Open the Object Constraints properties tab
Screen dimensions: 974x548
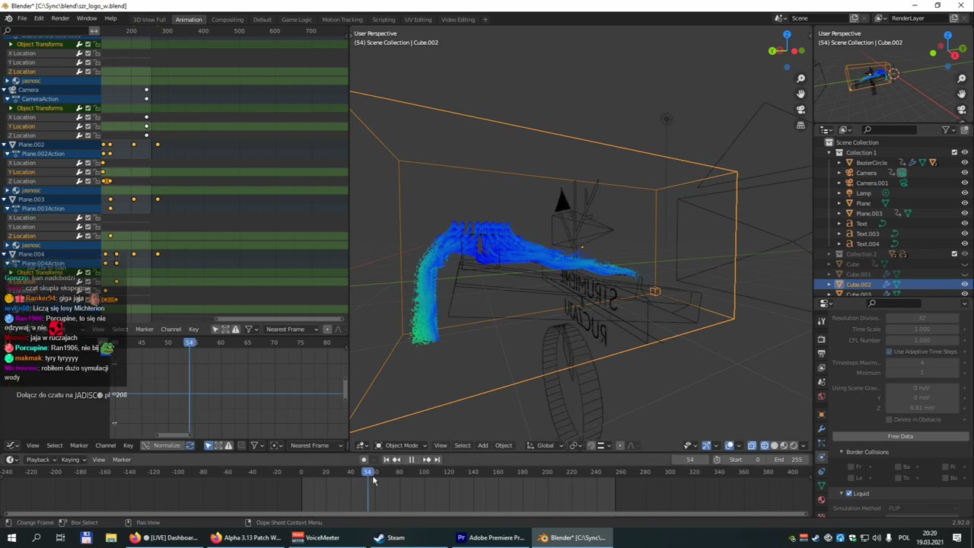pyautogui.click(x=821, y=472)
